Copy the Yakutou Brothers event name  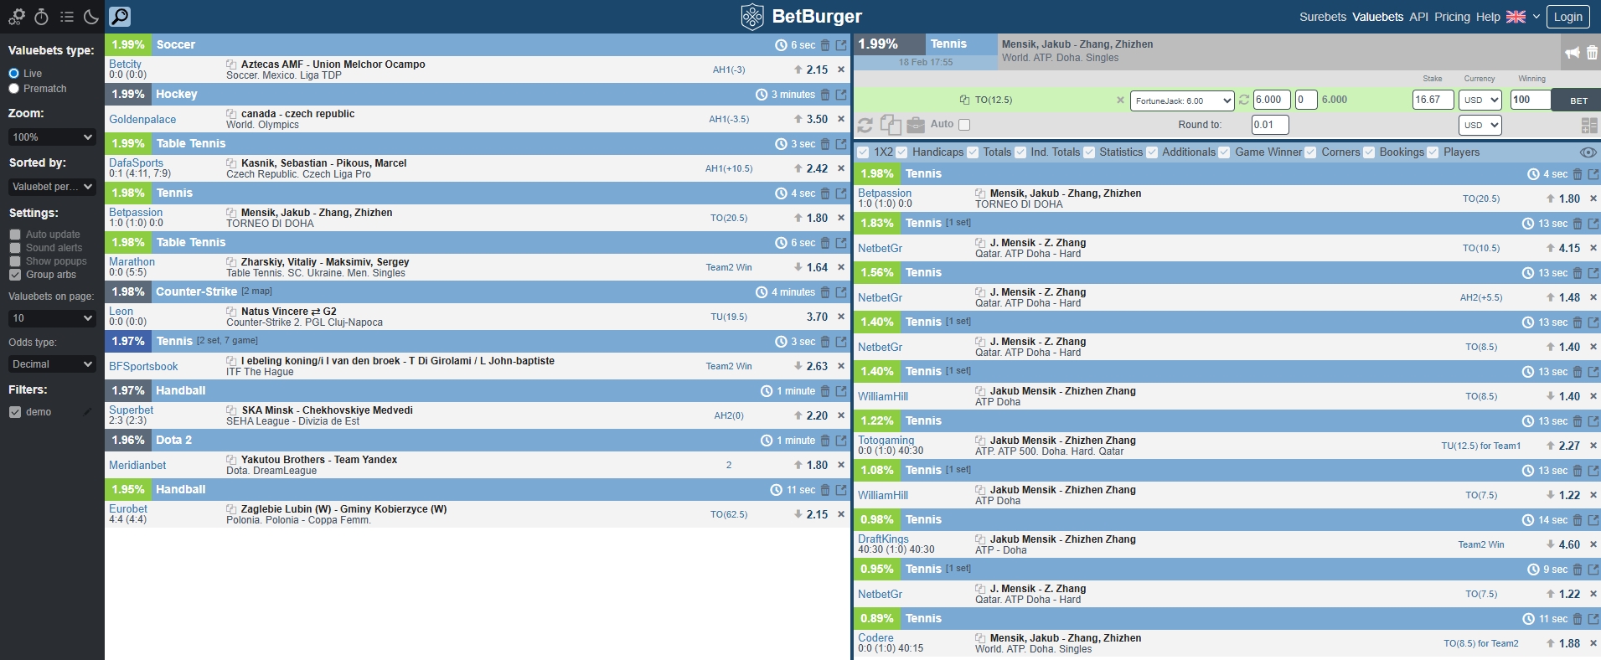231,460
